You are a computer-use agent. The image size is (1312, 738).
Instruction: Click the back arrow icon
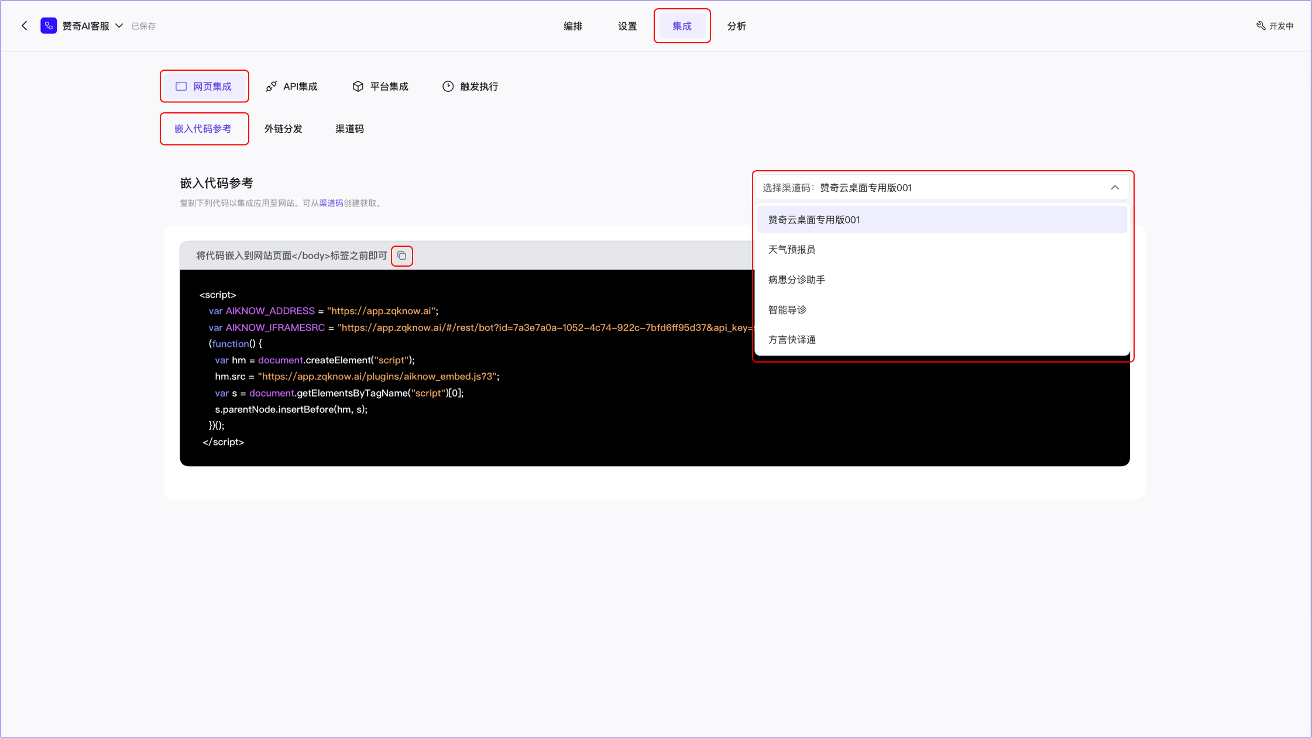point(25,26)
